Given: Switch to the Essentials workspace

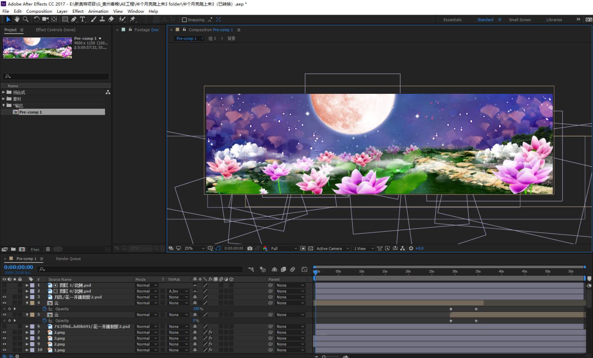Looking at the screenshot, I should [x=452, y=20].
